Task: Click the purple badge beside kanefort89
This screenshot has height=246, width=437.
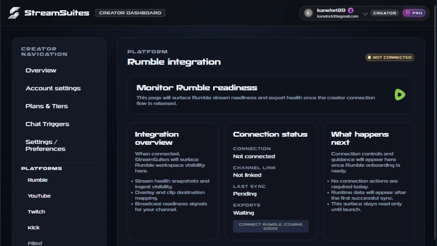Action: point(351,10)
